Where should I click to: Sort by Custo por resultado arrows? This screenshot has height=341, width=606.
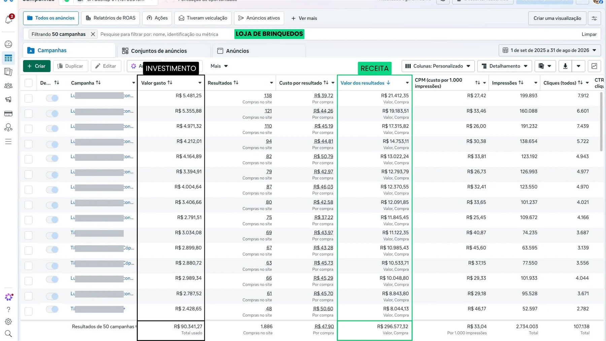point(326,83)
